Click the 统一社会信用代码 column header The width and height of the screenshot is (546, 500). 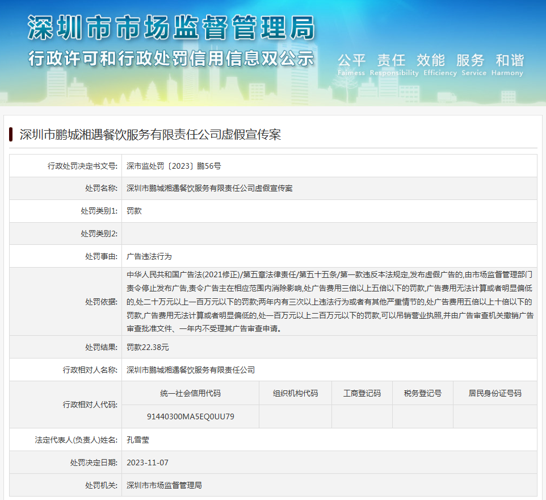[x=191, y=393]
